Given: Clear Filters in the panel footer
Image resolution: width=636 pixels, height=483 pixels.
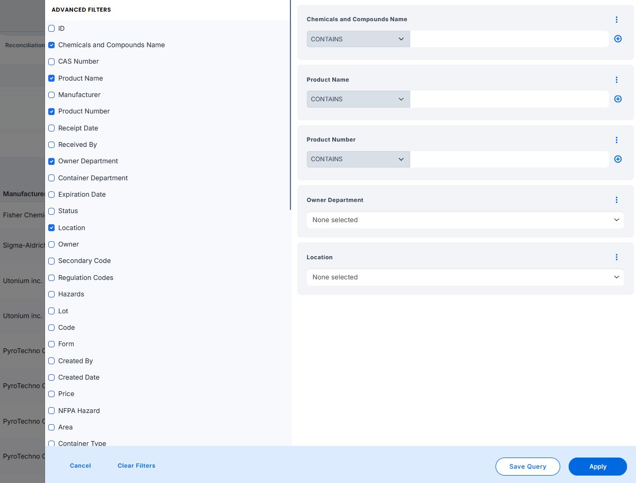Looking at the screenshot, I should click(137, 466).
